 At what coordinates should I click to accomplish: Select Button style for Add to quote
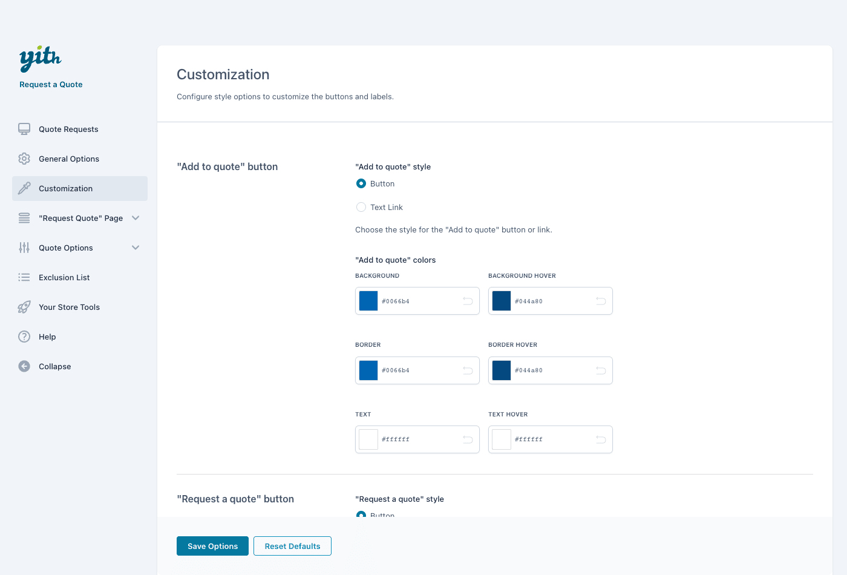click(x=361, y=183)
